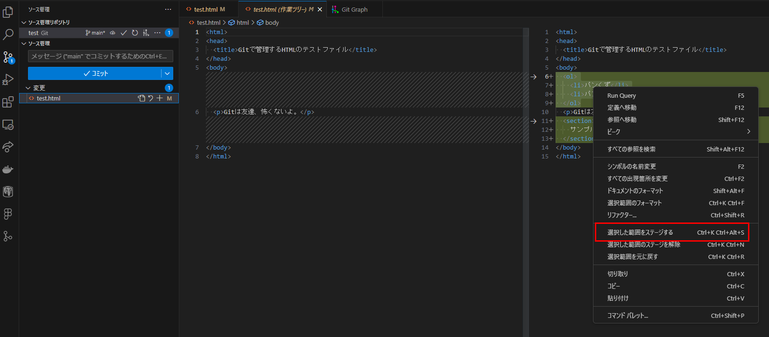Click the </html> line 8 in the left editor
The width and height of the screenshot is (769, 337).
click(x=219, y=157)
